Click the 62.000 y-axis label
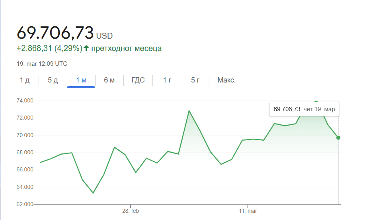369x220 pixels. (25, 204)
